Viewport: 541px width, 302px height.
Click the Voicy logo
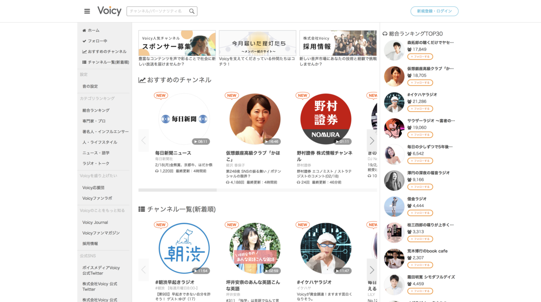click(110, 11)
